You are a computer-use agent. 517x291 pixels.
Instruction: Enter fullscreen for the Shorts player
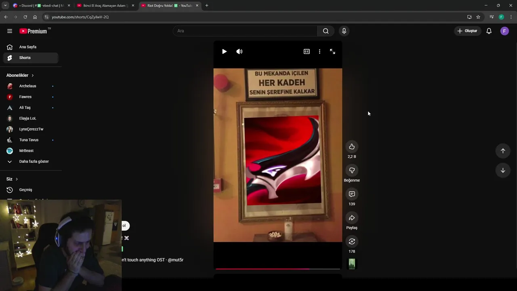click(x=332, y=51)
